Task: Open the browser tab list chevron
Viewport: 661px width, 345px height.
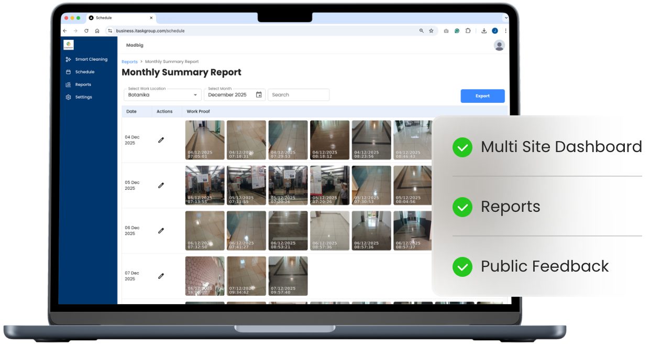Action: (506, 18)
